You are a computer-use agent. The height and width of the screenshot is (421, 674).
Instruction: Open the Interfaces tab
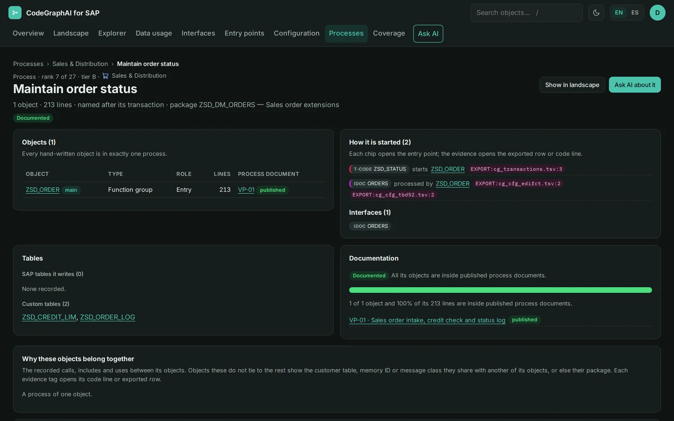(198, 33)
